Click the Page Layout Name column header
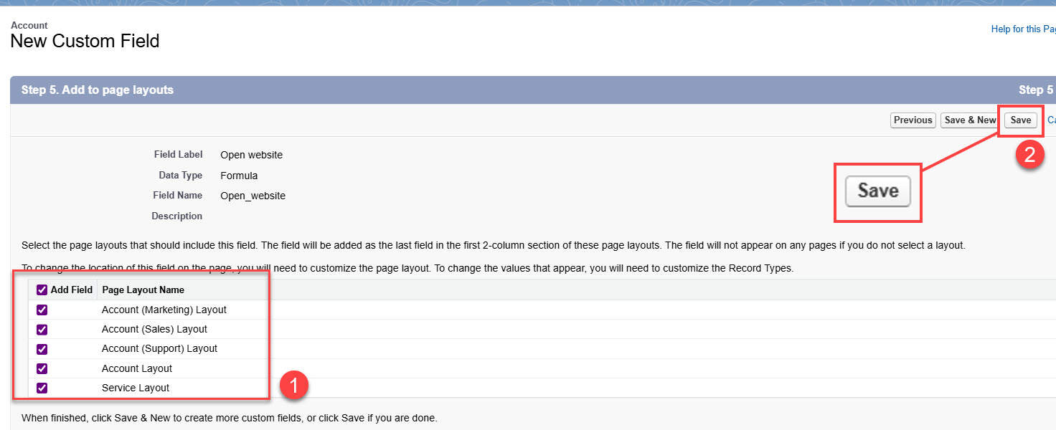This screenshot has width=1056, height=430. coord(143,290)
